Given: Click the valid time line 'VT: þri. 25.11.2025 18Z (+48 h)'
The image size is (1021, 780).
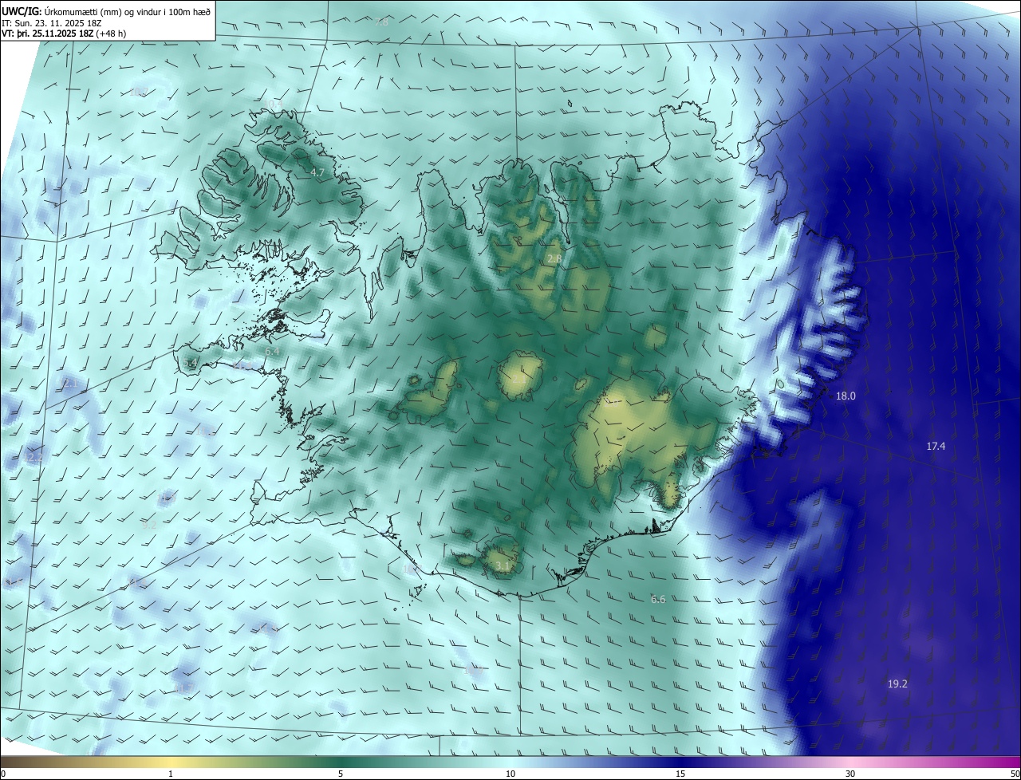Looking at the screenshot, I should [64, 33].
